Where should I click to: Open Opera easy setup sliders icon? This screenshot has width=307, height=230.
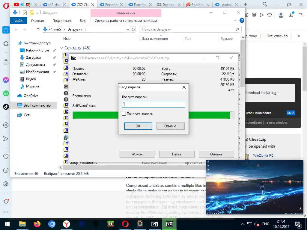(301, 15)
